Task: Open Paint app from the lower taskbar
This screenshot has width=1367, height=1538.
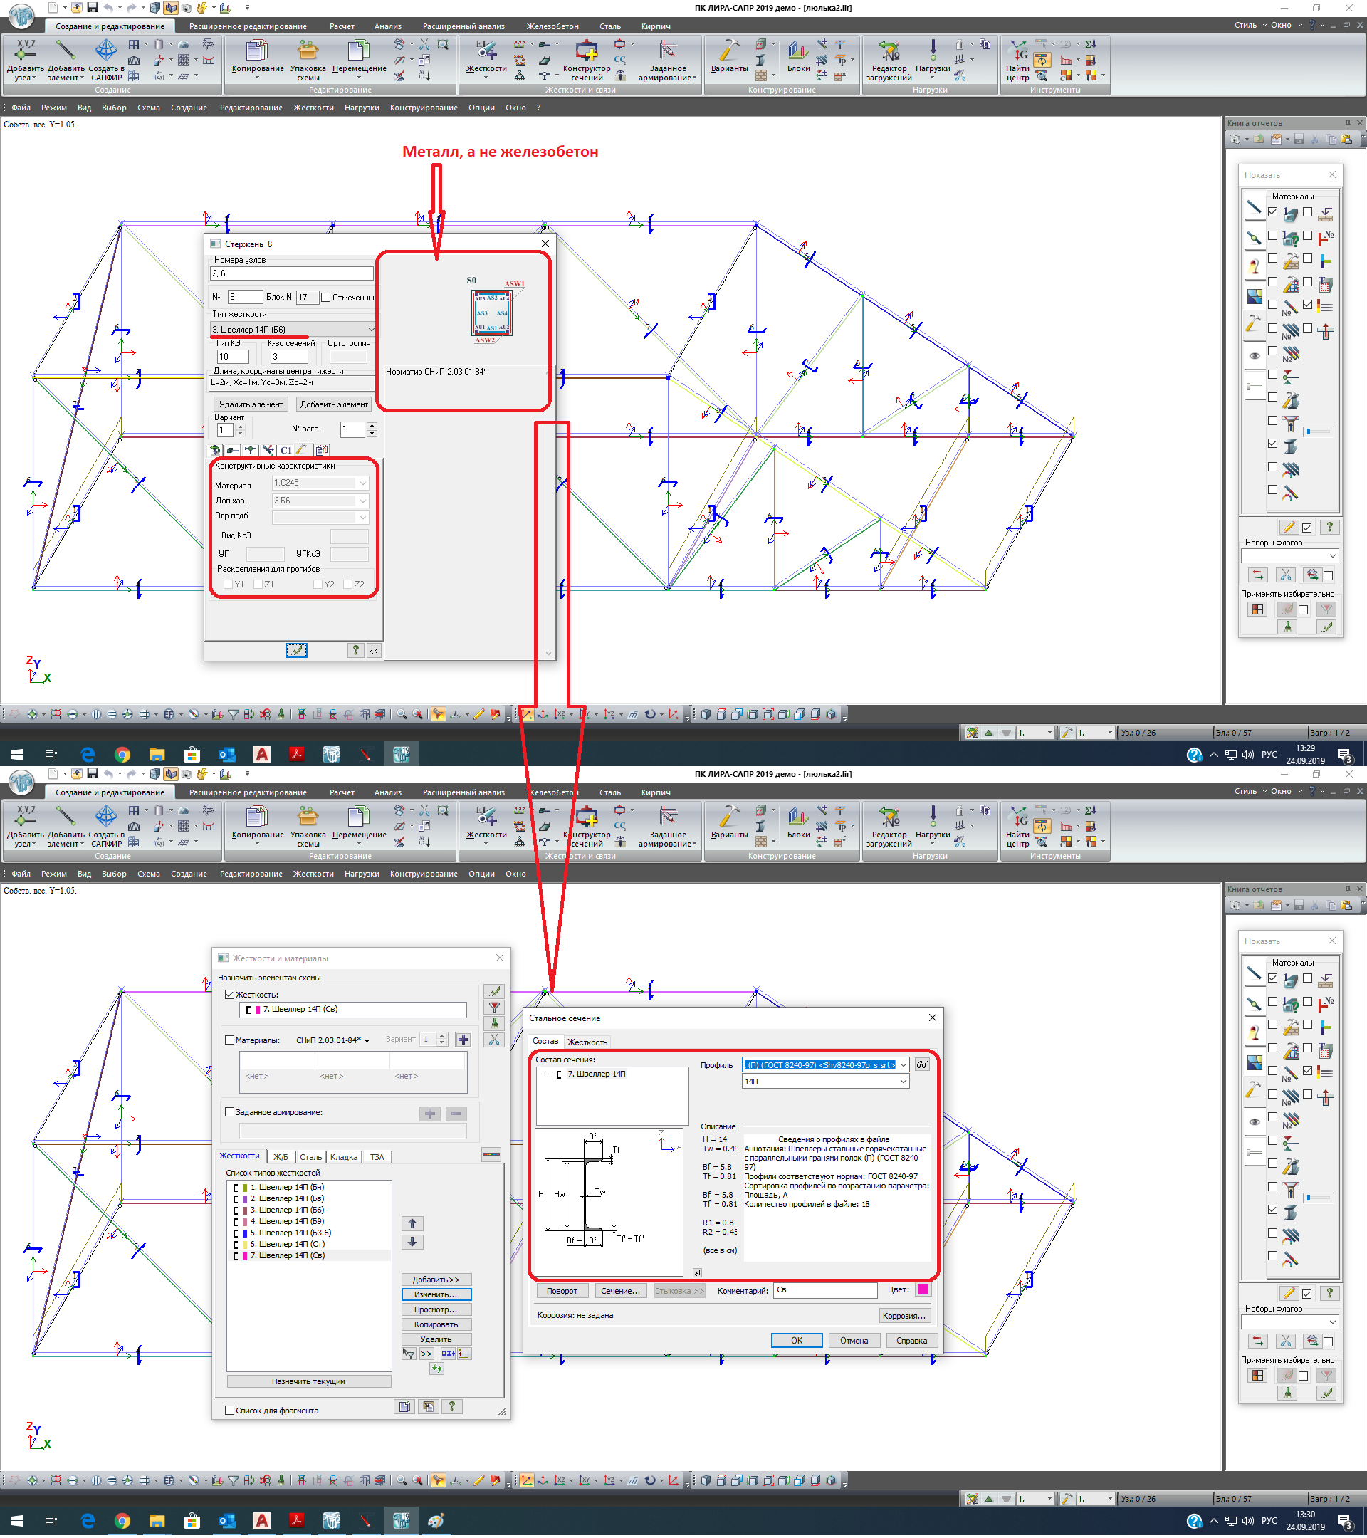Action: pos(436,1521)
